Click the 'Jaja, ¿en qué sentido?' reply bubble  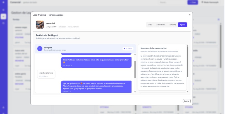96,87
